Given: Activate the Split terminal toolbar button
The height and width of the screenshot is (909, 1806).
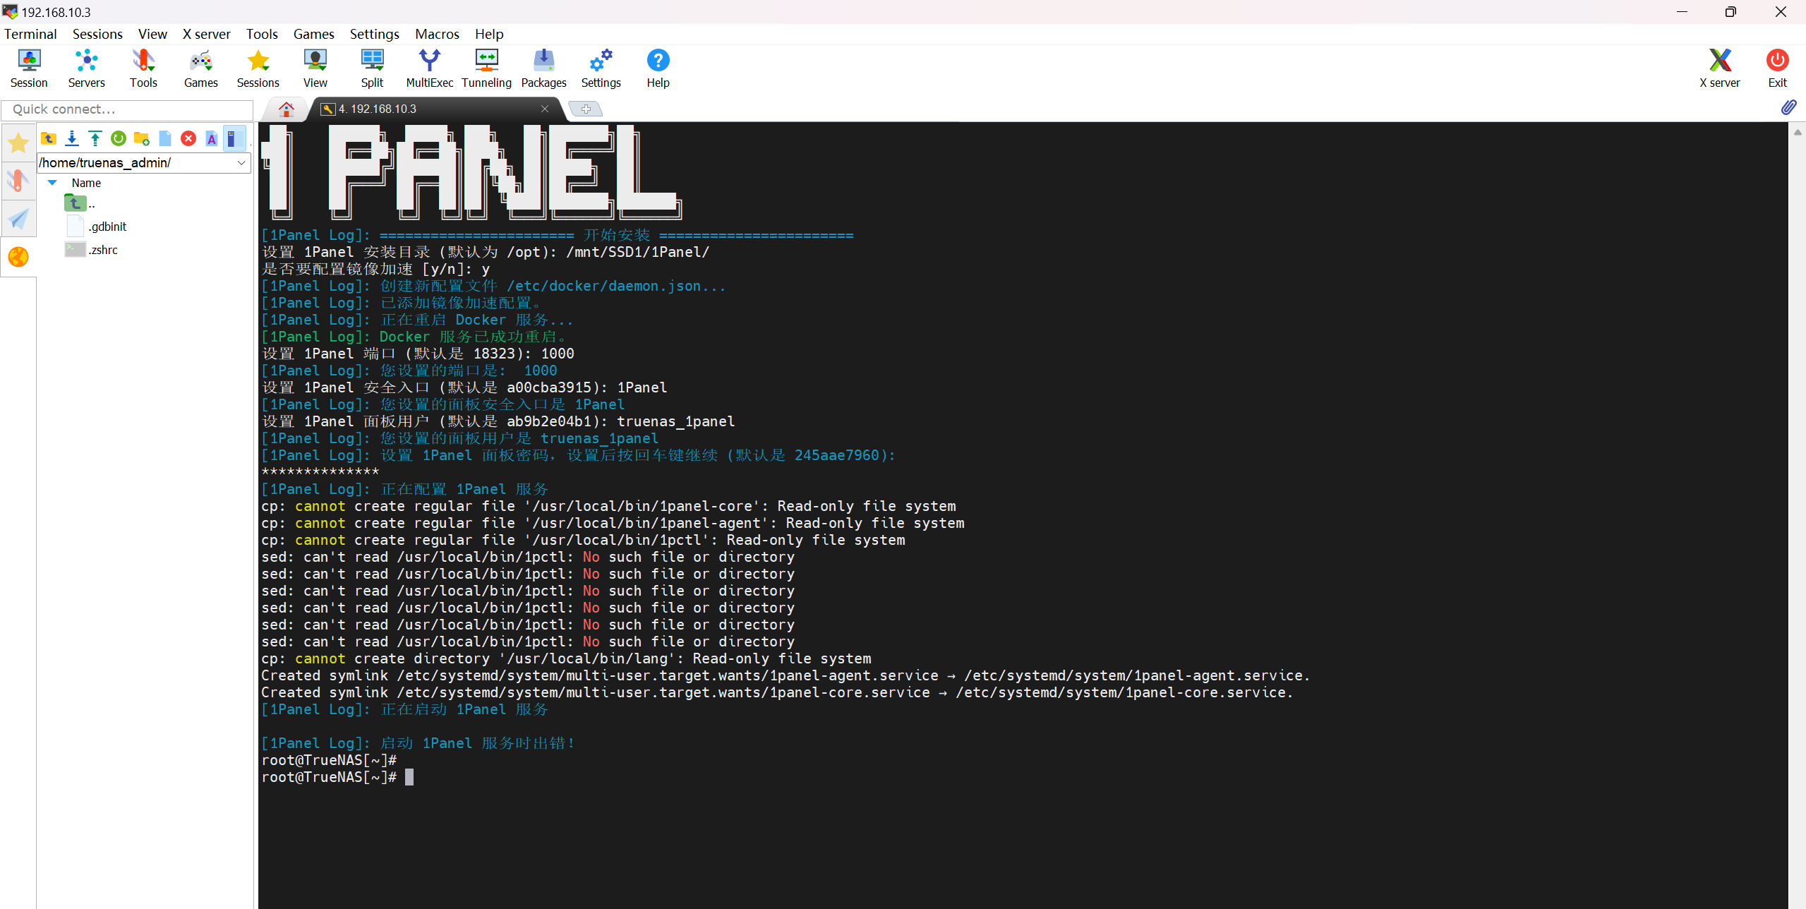Looking at the screenshot, I should coord(372,68).
